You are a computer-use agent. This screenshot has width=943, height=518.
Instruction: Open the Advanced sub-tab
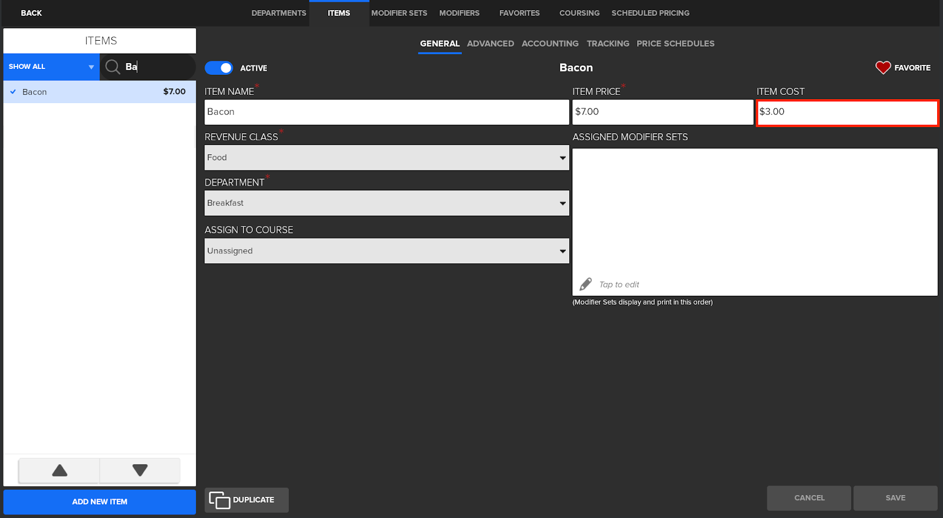click(x=490, y=44)
